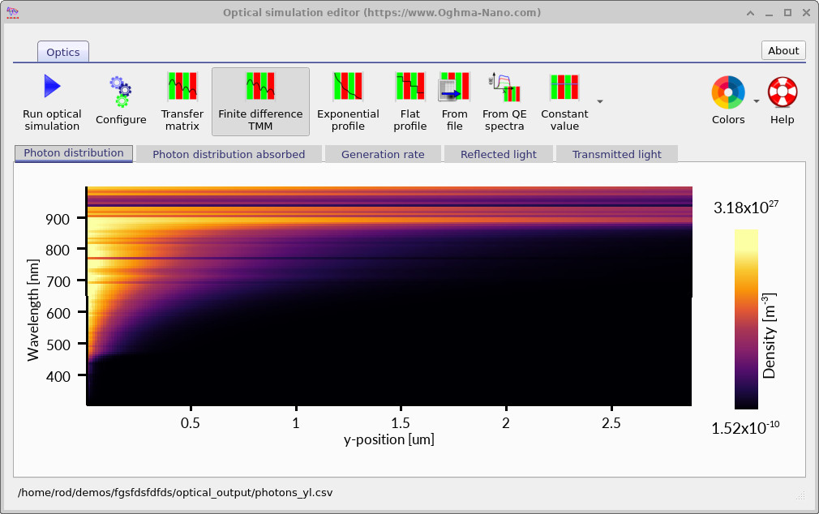Click the window resize grip corner
Image resolution: width=819 pixels, height=514 pixels.
pyautogui.click(x=800, y=495)
